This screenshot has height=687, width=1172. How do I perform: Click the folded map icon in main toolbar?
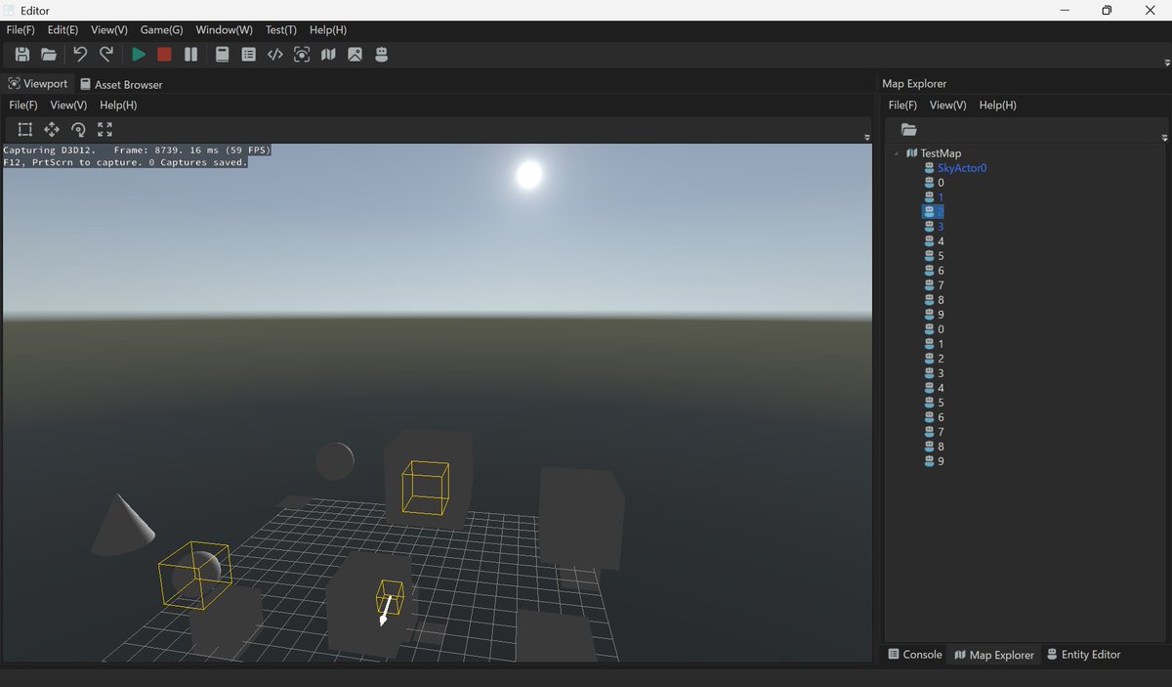pos(328,55)
